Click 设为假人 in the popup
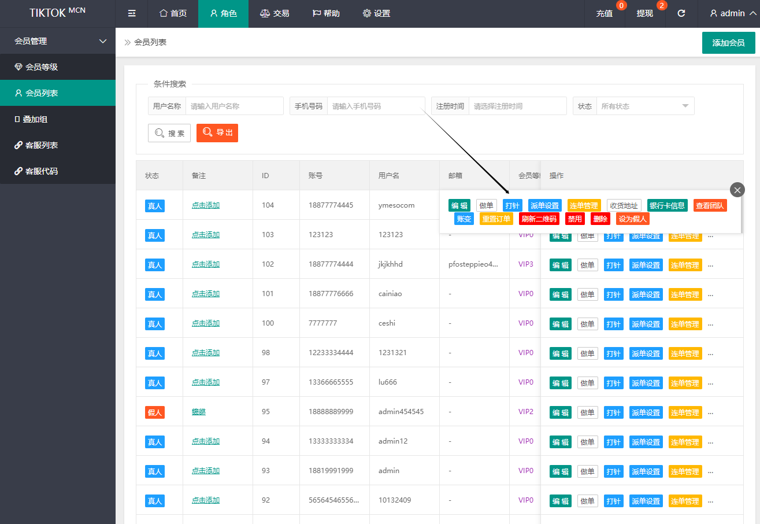760x524 pixels. [x=632, y=219]
